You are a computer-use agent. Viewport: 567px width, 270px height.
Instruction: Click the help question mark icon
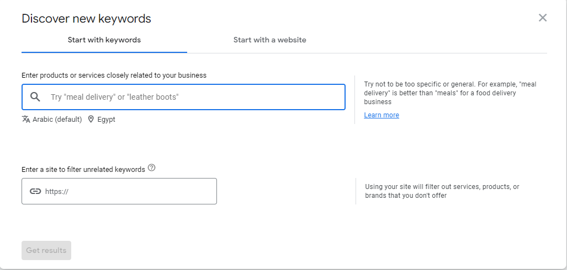(152, 168)
